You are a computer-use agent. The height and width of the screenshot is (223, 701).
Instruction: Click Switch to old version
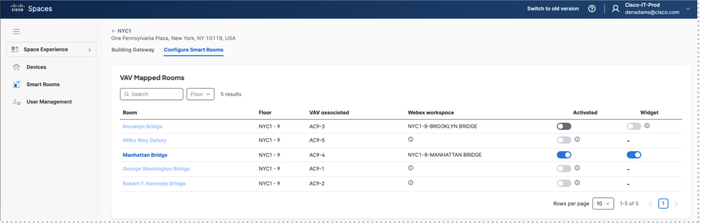[x=553, y=9]
